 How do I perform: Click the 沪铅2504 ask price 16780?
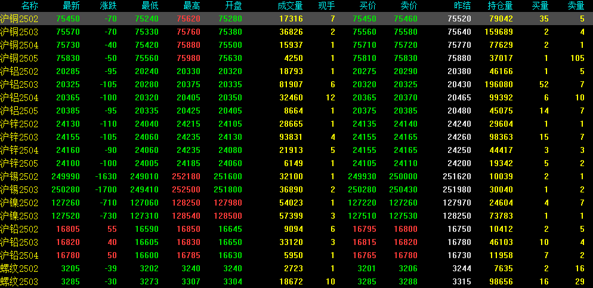406,255
